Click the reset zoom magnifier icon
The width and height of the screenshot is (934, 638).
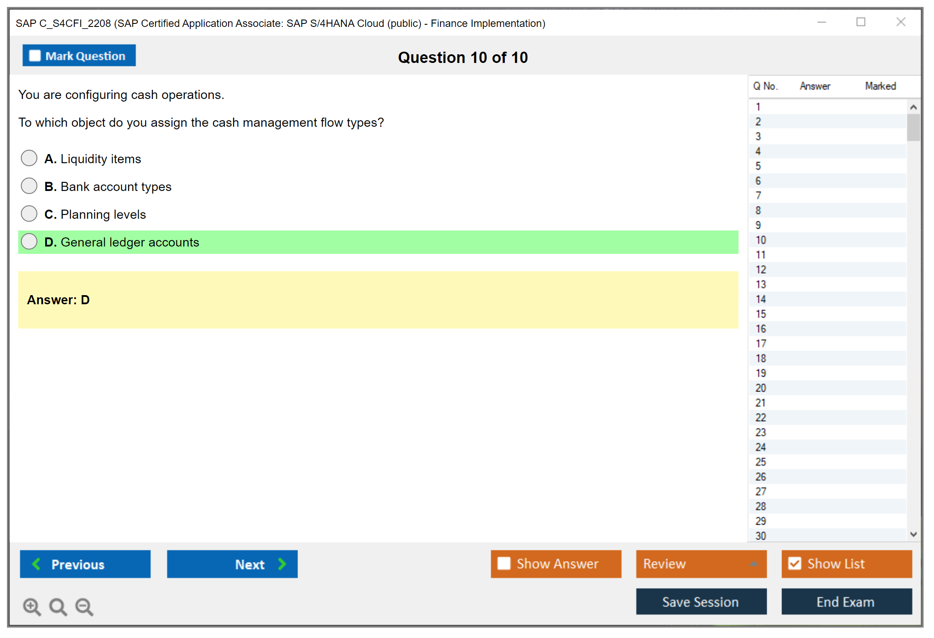tap(58, 606)
